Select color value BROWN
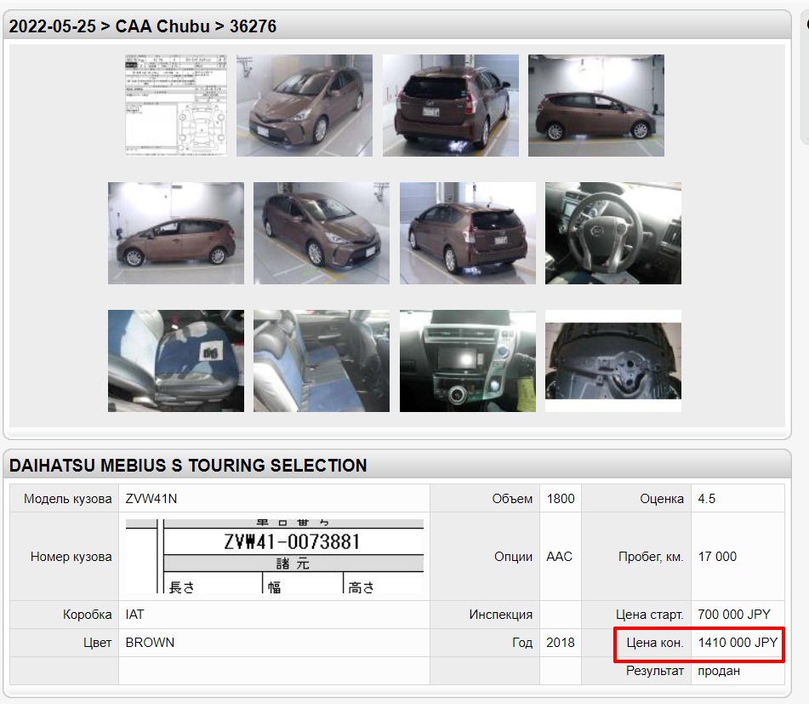This screenshot has height=704, width=809. click(150, 643)
